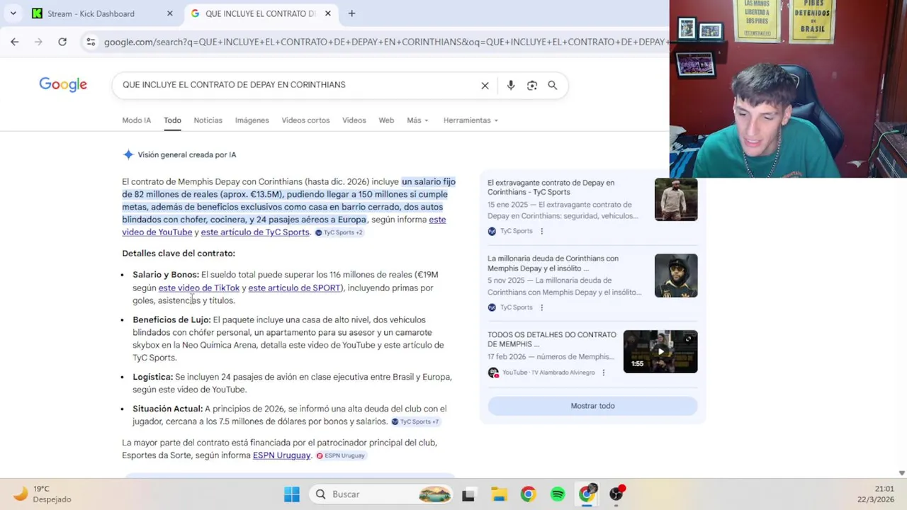This screenshot has height=510, width=907.
Task: Open the second Chrome profile taskbar icon
Action: [587, 494]
